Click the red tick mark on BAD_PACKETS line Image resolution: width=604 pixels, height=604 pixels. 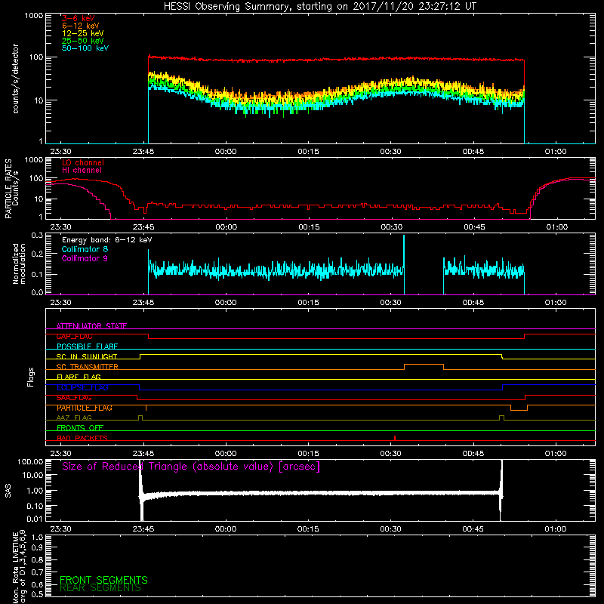[395, 438]
